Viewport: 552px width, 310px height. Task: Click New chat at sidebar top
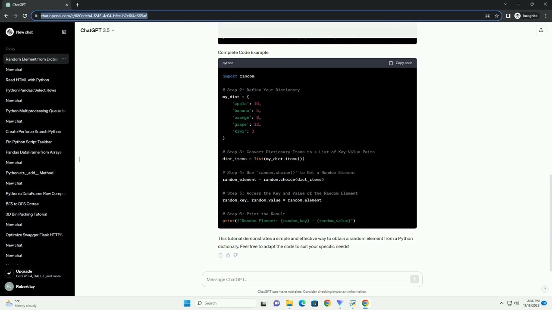click(36, 32)
